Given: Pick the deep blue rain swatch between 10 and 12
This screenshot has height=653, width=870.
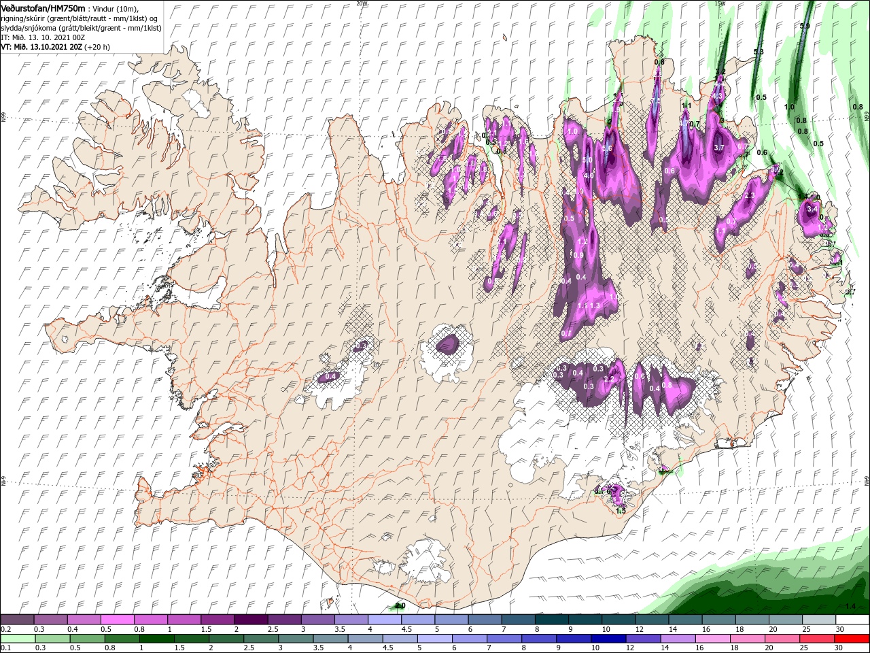Looking at the screenshot, I should 608,639.
